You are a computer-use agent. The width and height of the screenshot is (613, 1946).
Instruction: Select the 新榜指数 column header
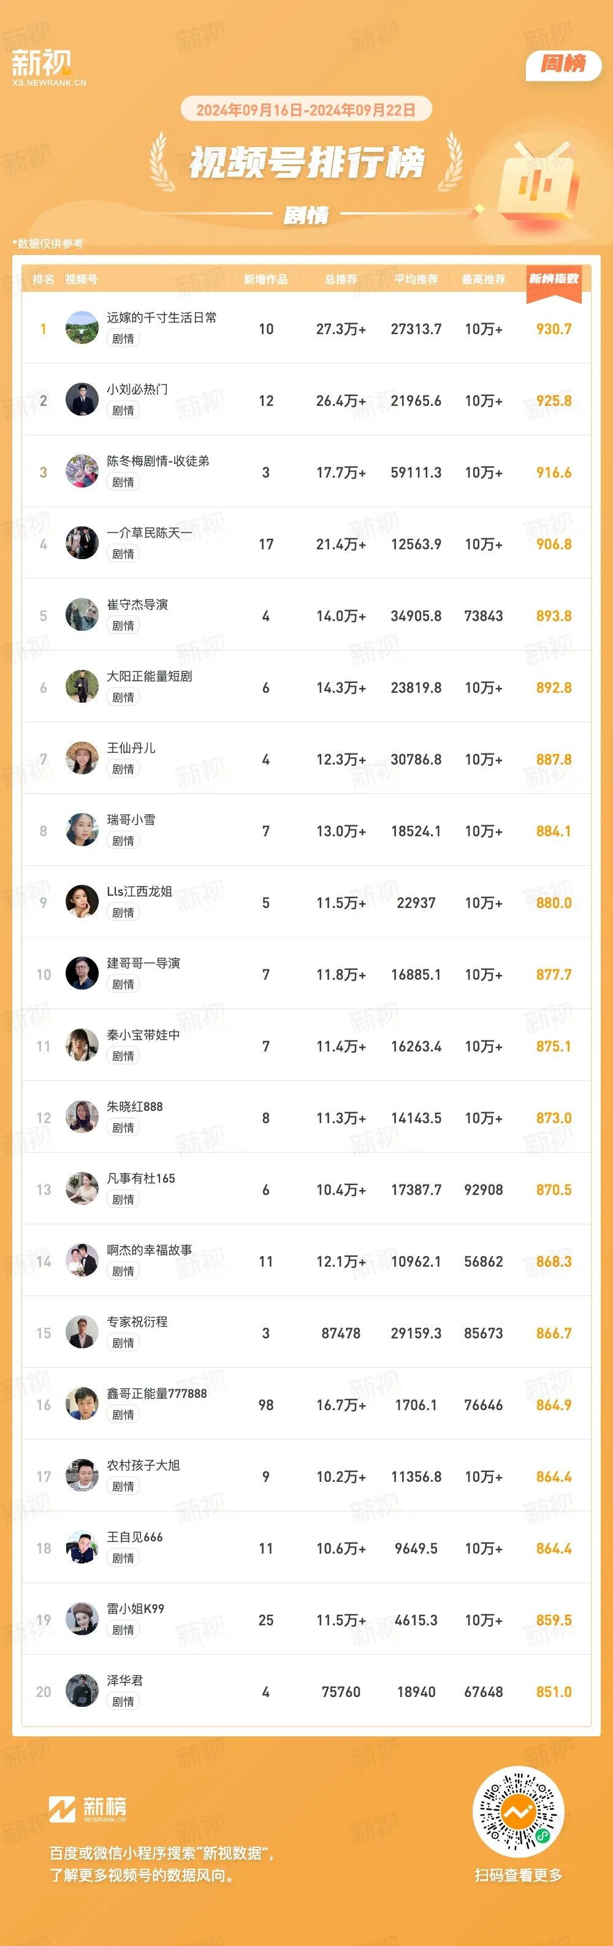click(x=554, y=280)
